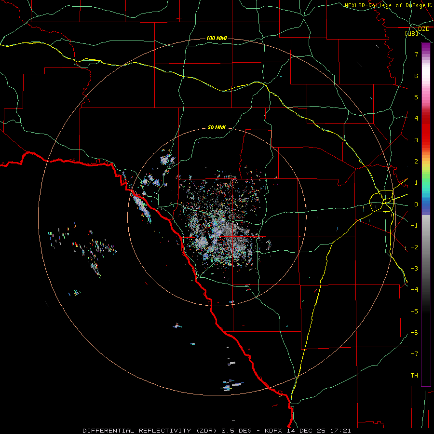Click the "3" value on the color scale
Screen dimensions: 434x434
point(416,140)
